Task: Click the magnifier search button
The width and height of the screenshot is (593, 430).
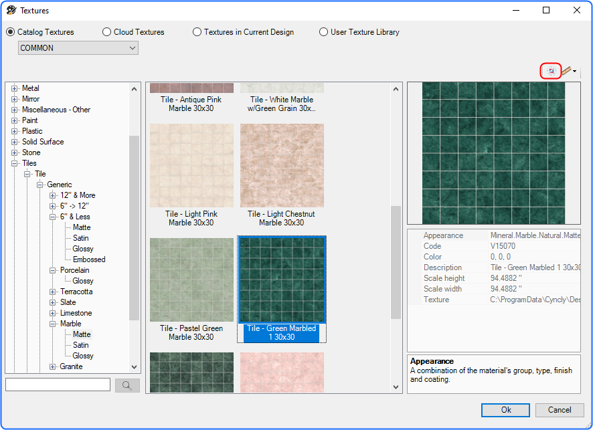Action: pyautogui.click(x=127, y=385)
